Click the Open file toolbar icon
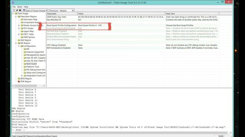Image resolution: width=245 pixels, height=137 pixels. tap(17, 10)
